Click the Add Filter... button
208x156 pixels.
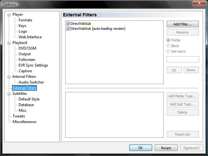pyautogui.click(x=183, y=24)
